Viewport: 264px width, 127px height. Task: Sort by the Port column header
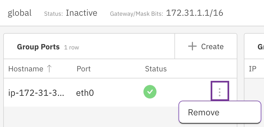[x=84, y=69]
